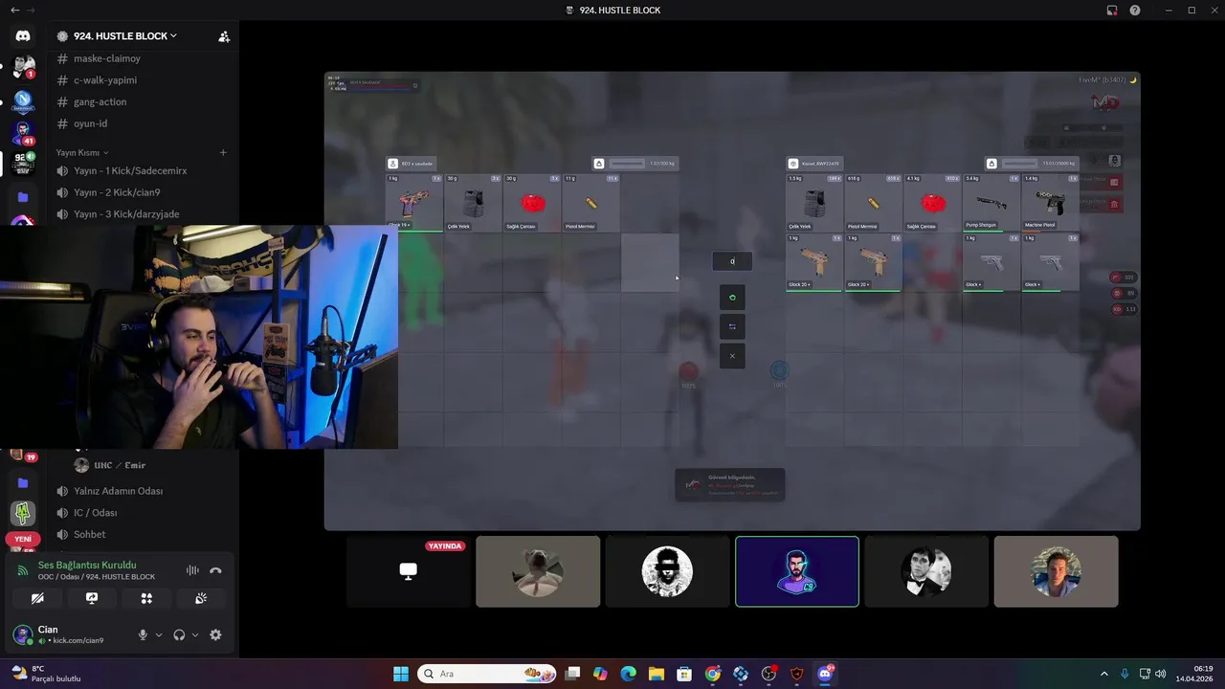Select Sağlık Çantası in left inventory
The width and height of the screenshot is (1225, 689).
click(532, 203)
